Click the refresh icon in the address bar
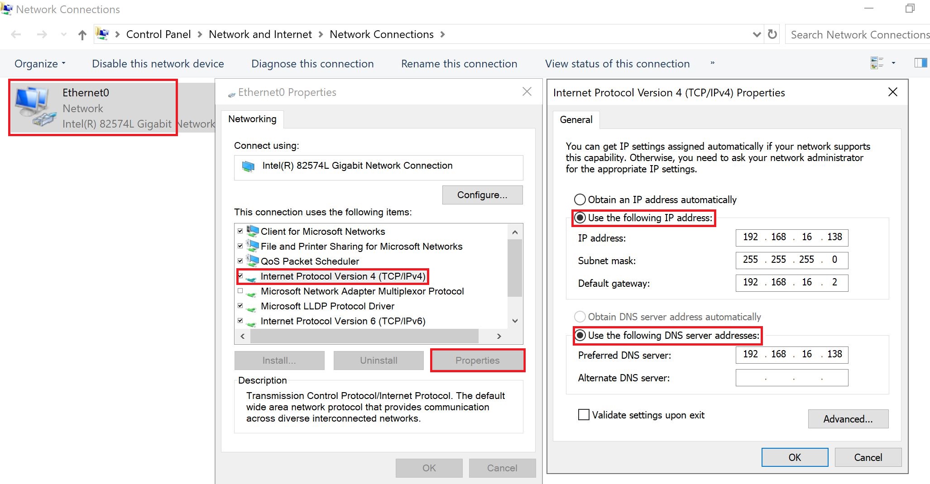930x484 pixels. click(772, 34)
